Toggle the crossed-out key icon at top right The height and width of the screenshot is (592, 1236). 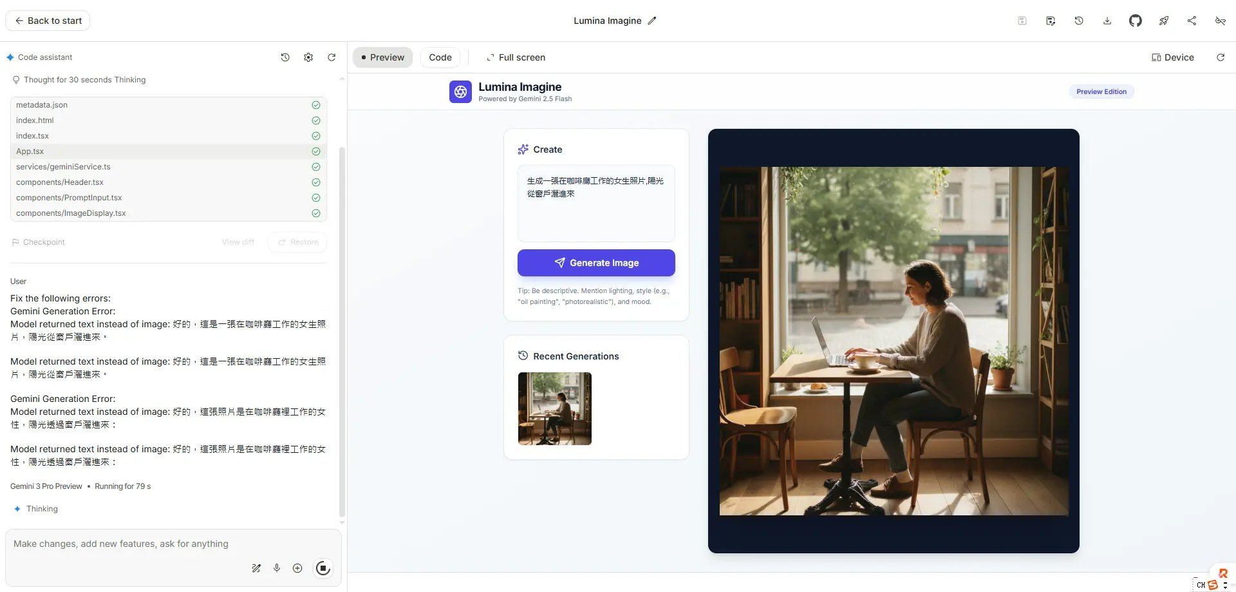(x=1220, y=21)
